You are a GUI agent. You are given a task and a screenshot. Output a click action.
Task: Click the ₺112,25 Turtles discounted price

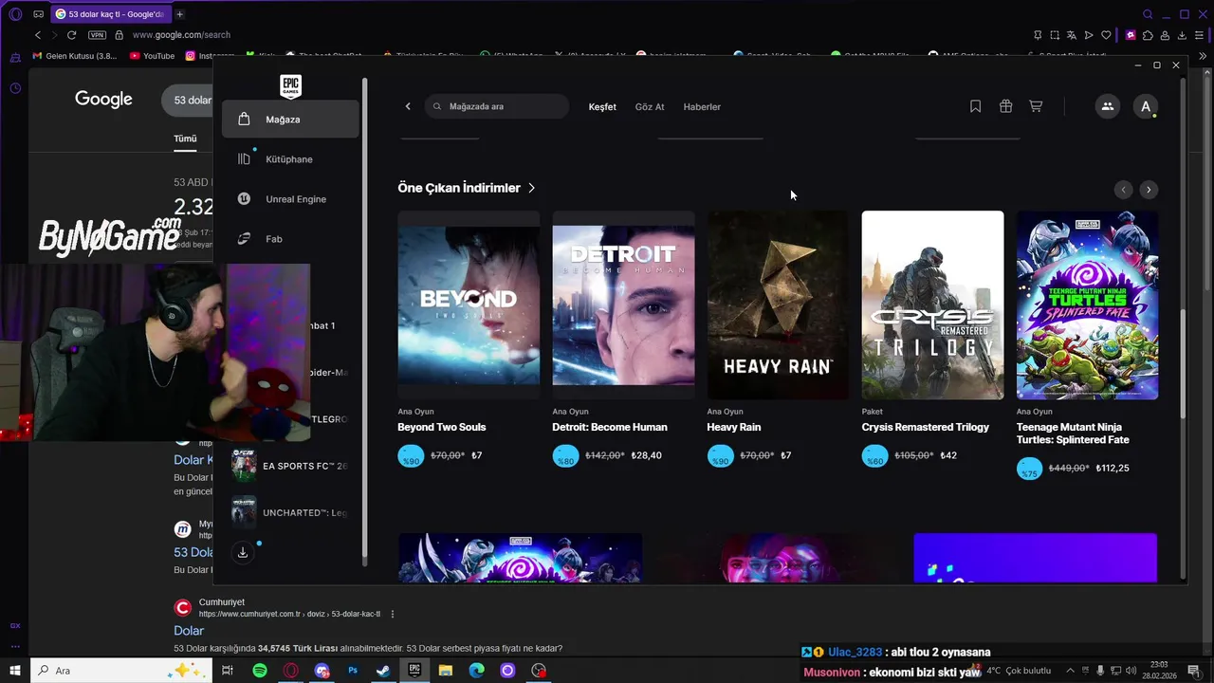[1113, 468]
